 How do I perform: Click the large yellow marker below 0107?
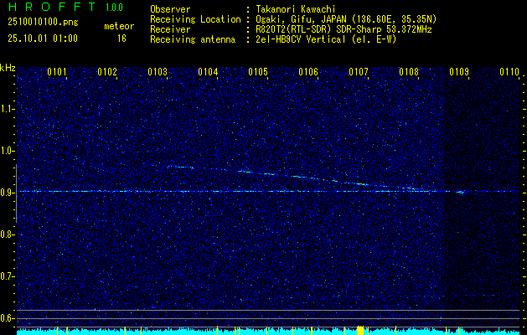coord(359,330)
